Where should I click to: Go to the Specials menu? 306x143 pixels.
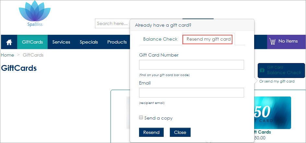tap(89, 42)
